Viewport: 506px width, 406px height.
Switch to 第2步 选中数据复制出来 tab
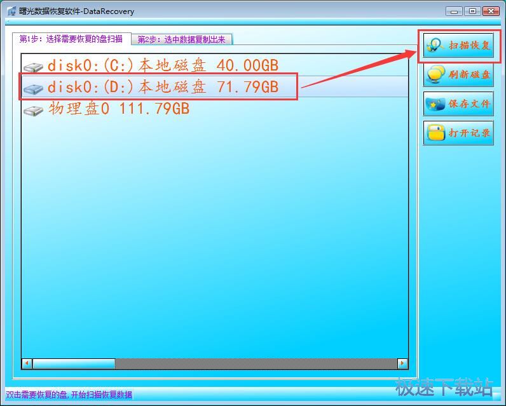point(181,39)
